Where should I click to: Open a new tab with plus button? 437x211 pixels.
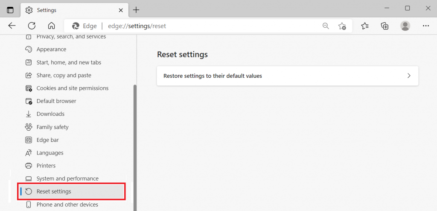[136, 10]
